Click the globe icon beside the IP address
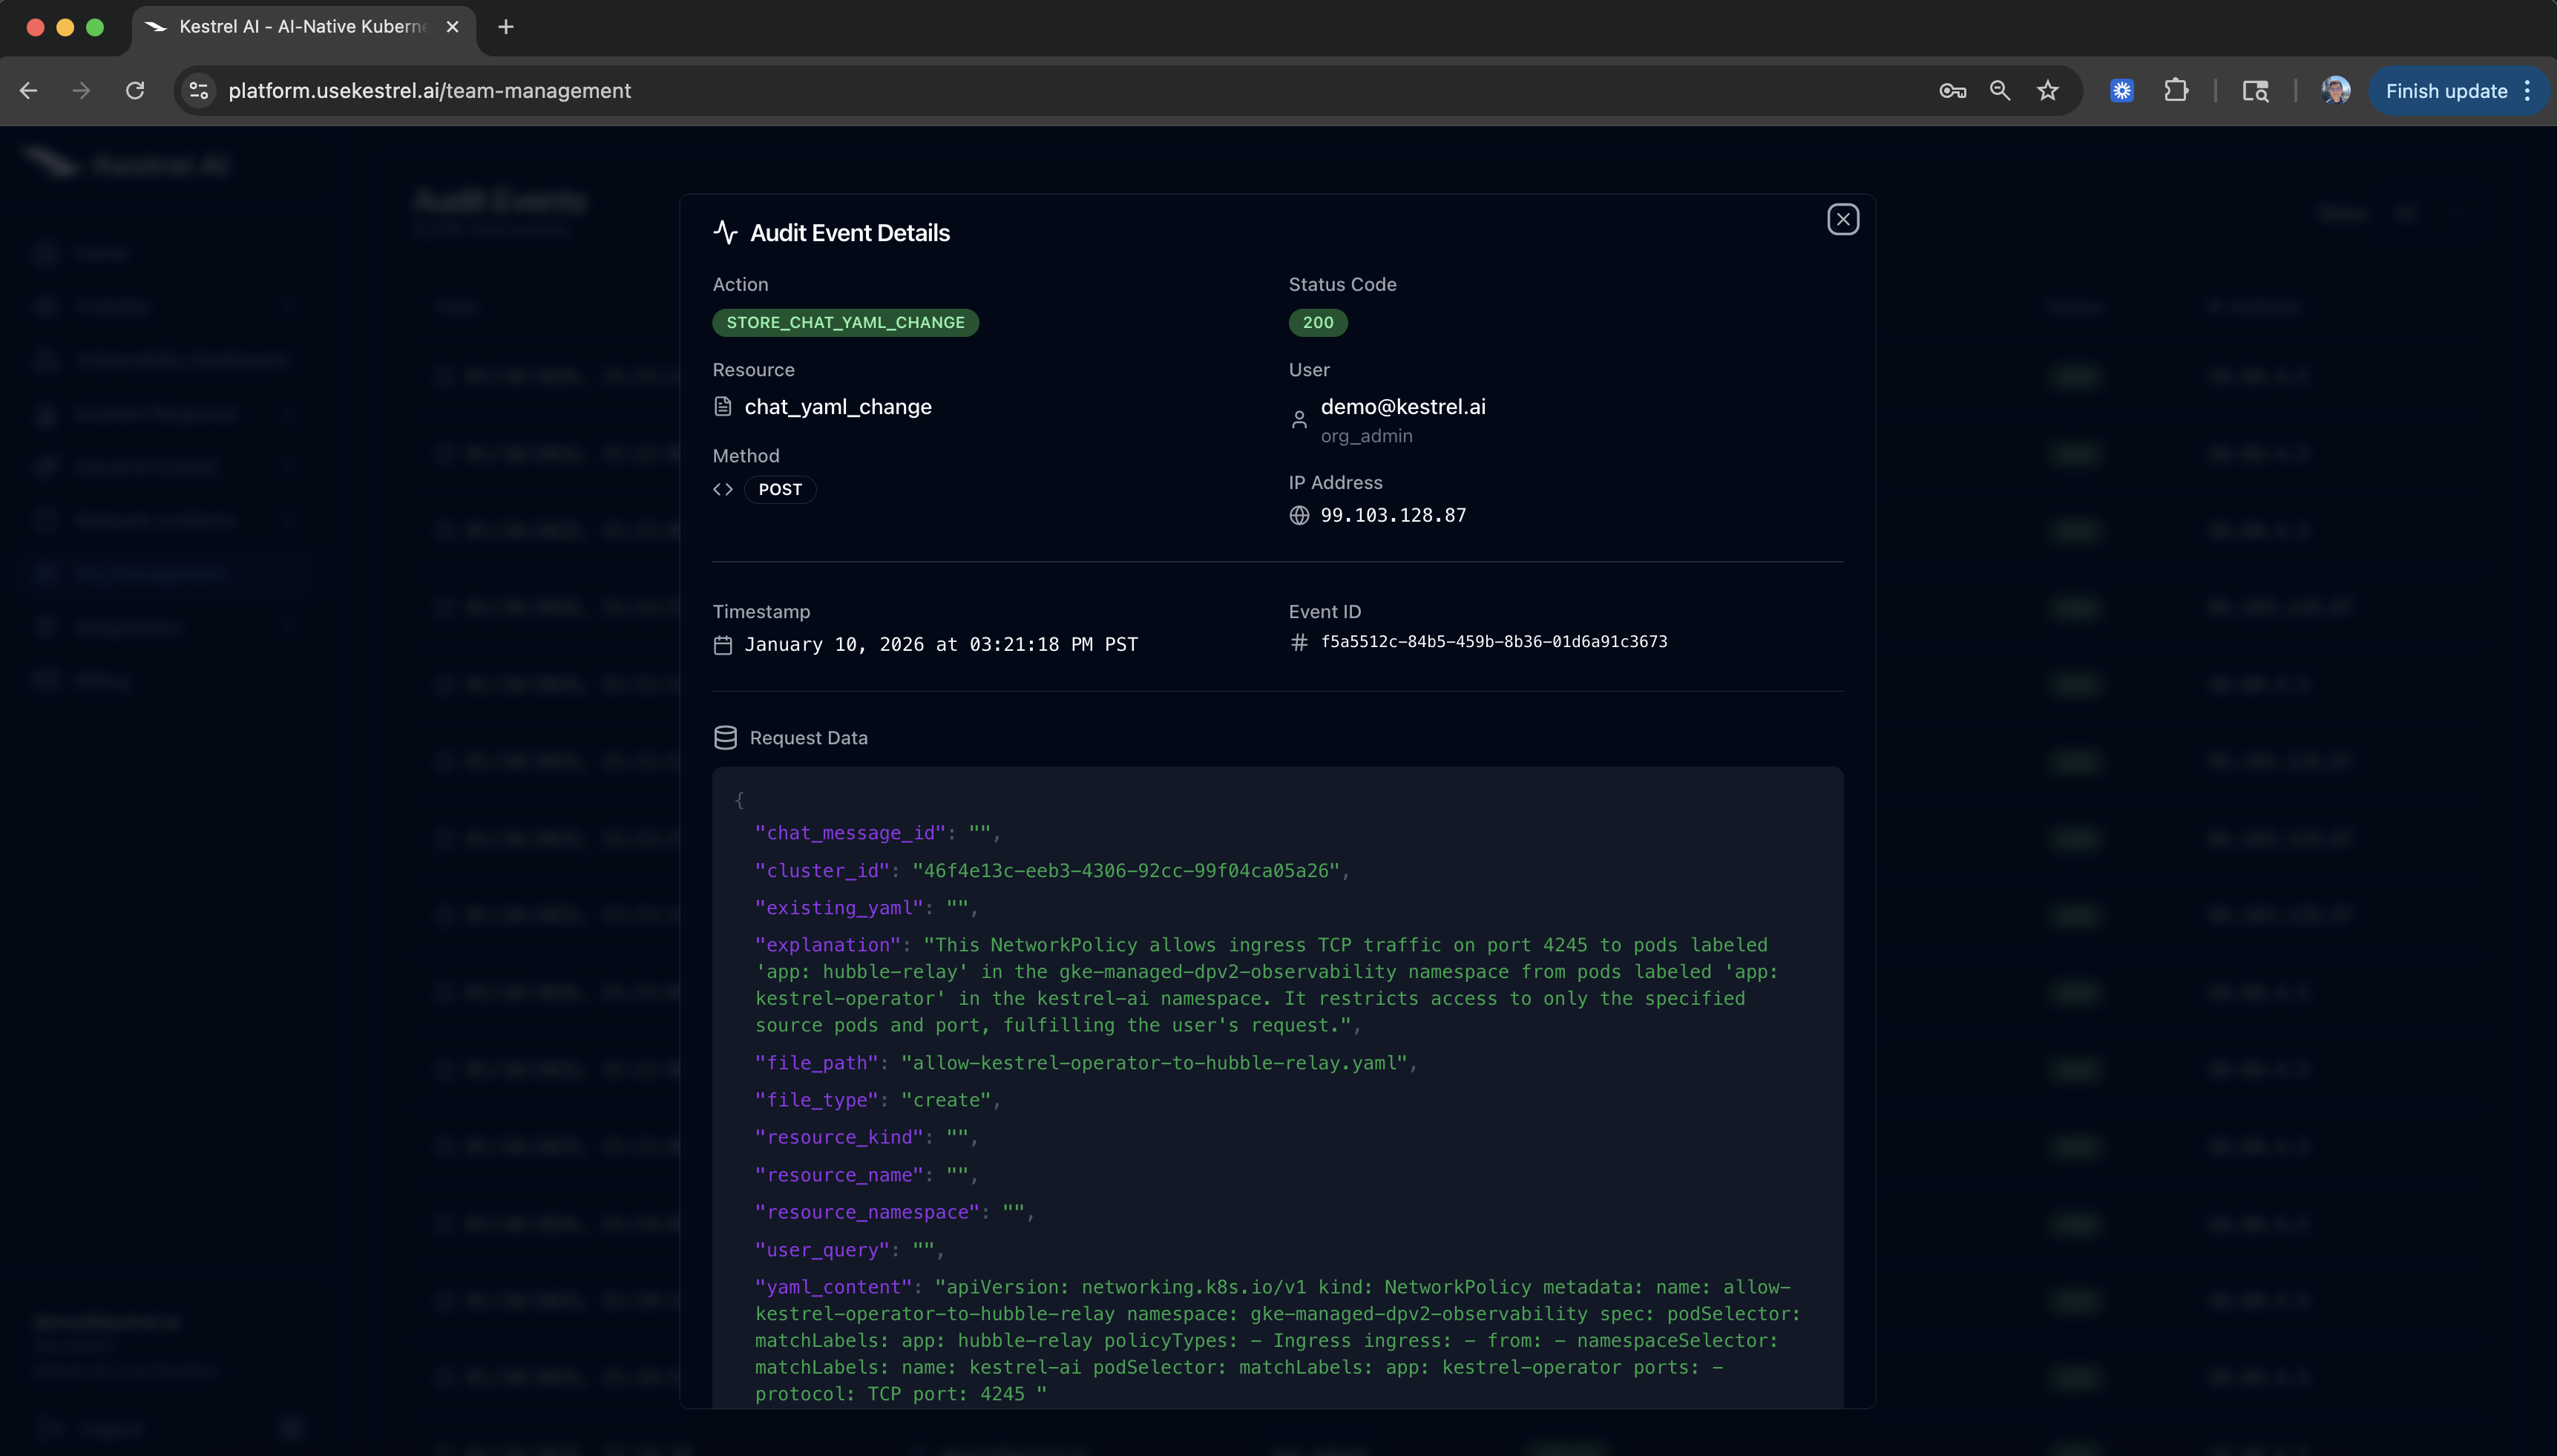 1299,515
